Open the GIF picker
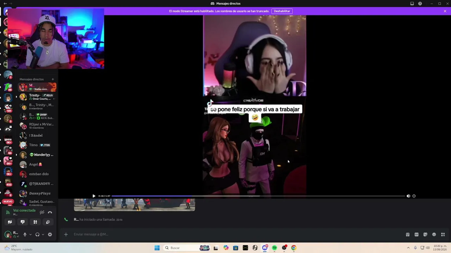Viewport: 451px width, 253px height. click(416, 234)
